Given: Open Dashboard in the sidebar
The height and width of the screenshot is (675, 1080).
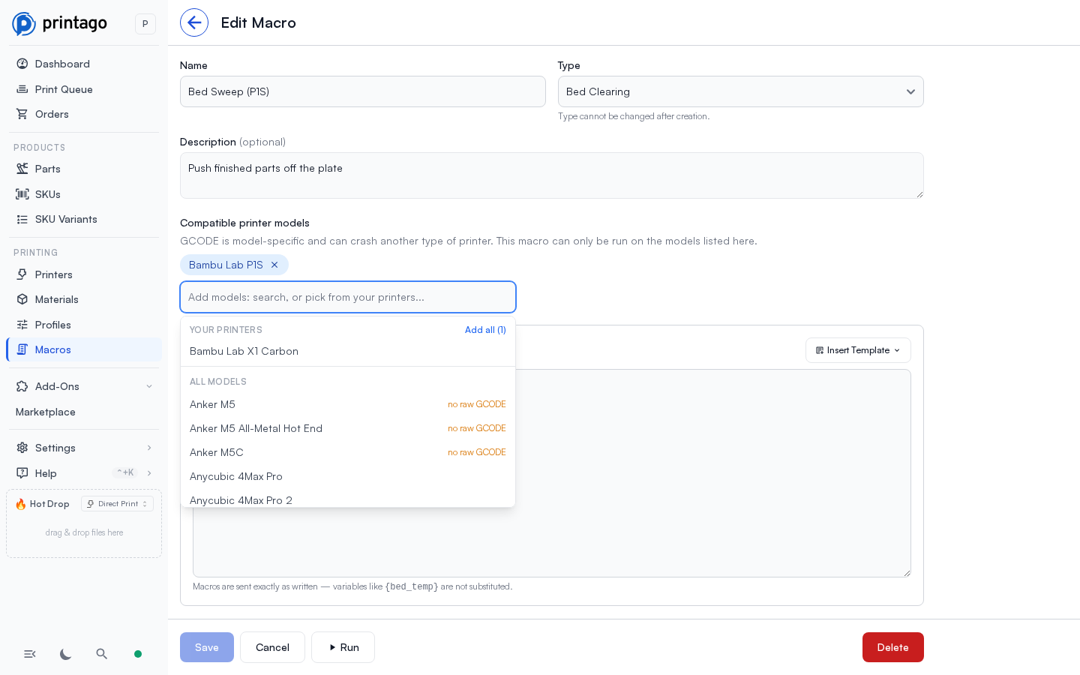Looking at the screenshot, I should click(84, 64).
